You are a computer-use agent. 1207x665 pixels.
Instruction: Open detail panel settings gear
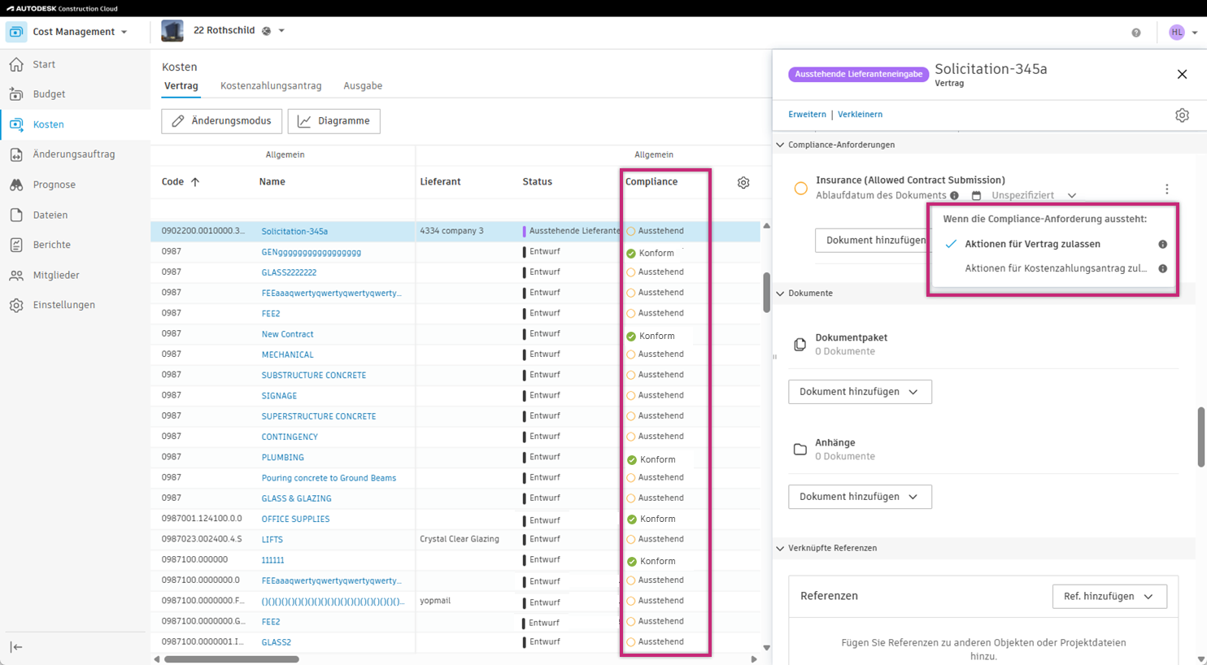tap(1182, 115)
